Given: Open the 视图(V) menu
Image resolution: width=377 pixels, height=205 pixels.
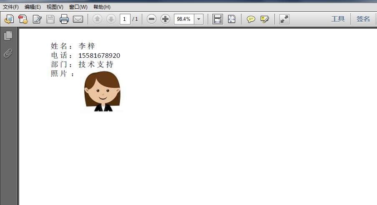Looking at the screenshot, I should (x=55, y=7).
